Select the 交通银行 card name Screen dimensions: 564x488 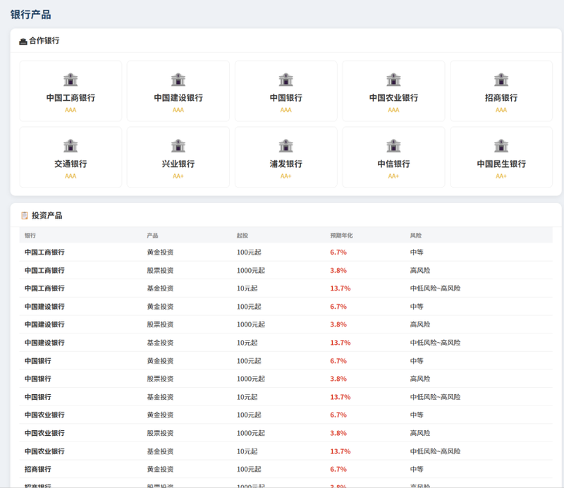[70, 164]
